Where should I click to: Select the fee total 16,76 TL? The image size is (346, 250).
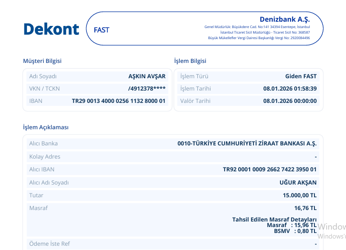click(x=306, y=208)
